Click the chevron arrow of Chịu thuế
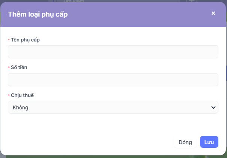Image resolution: width=227 pixels, height=158 pixels. click(213, 107)
